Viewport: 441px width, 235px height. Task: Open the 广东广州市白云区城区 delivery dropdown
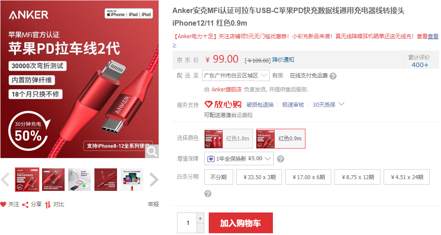(x=236, y=76)
